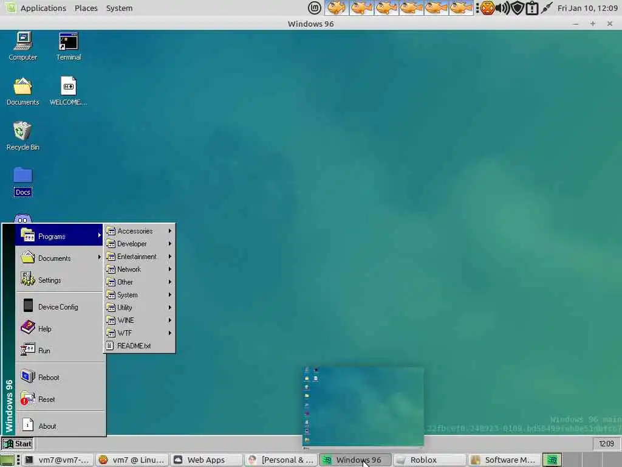Open the Places menu in the top panel
Viewport: 622px width, 467px height.
point(86,8)
